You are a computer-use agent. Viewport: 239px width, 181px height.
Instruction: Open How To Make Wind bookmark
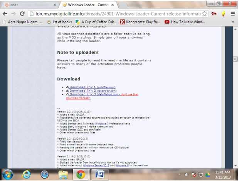[185, 22]
